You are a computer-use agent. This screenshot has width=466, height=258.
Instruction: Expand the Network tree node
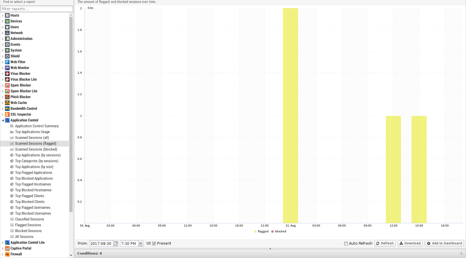pos(3,33)
